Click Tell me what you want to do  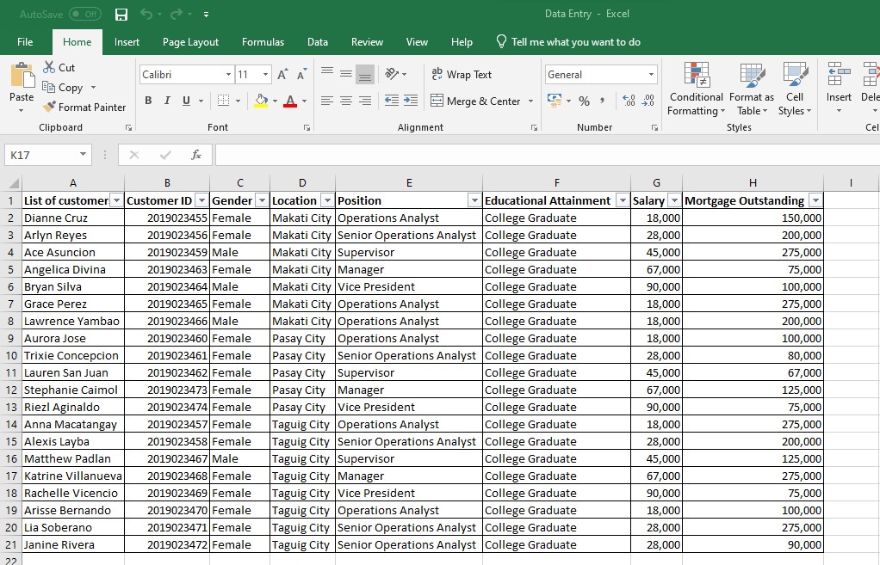[x=575, y=42]
